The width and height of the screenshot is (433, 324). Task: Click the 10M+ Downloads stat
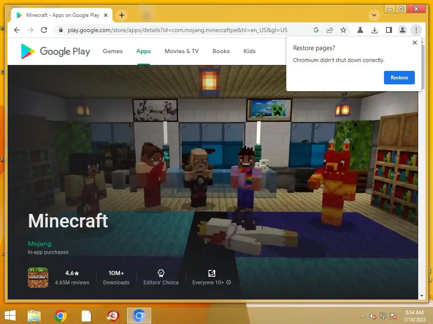[x=116, y=278]
